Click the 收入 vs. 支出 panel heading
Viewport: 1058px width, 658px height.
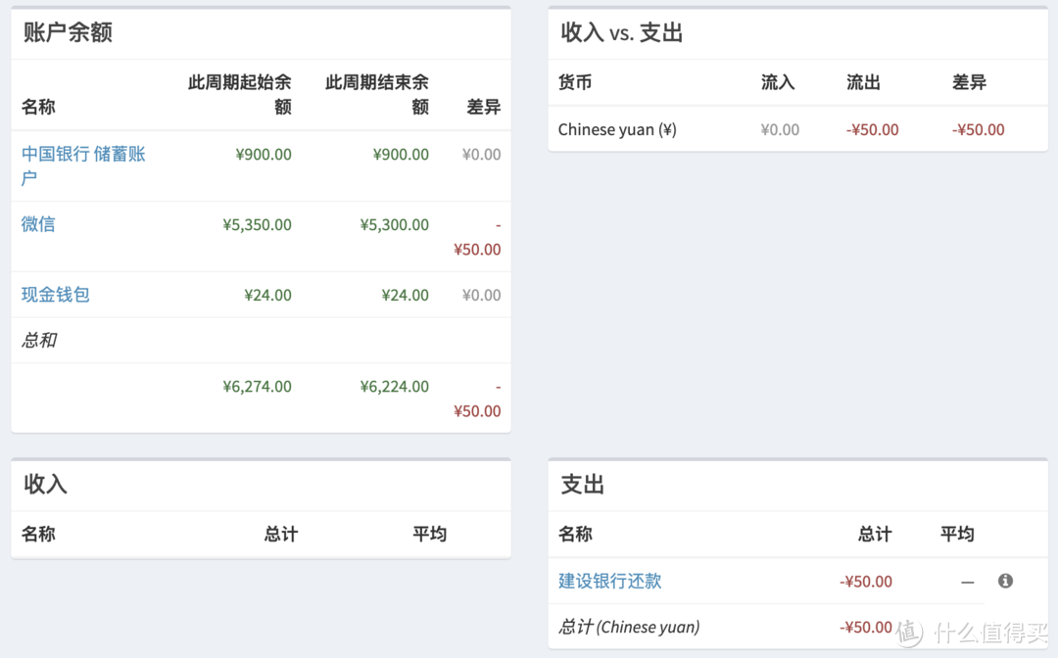(621, 32)
